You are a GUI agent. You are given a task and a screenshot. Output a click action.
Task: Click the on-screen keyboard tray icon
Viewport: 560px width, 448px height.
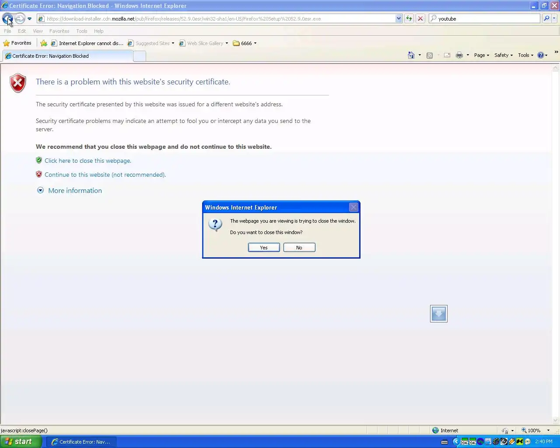click(x=444, y=442)
